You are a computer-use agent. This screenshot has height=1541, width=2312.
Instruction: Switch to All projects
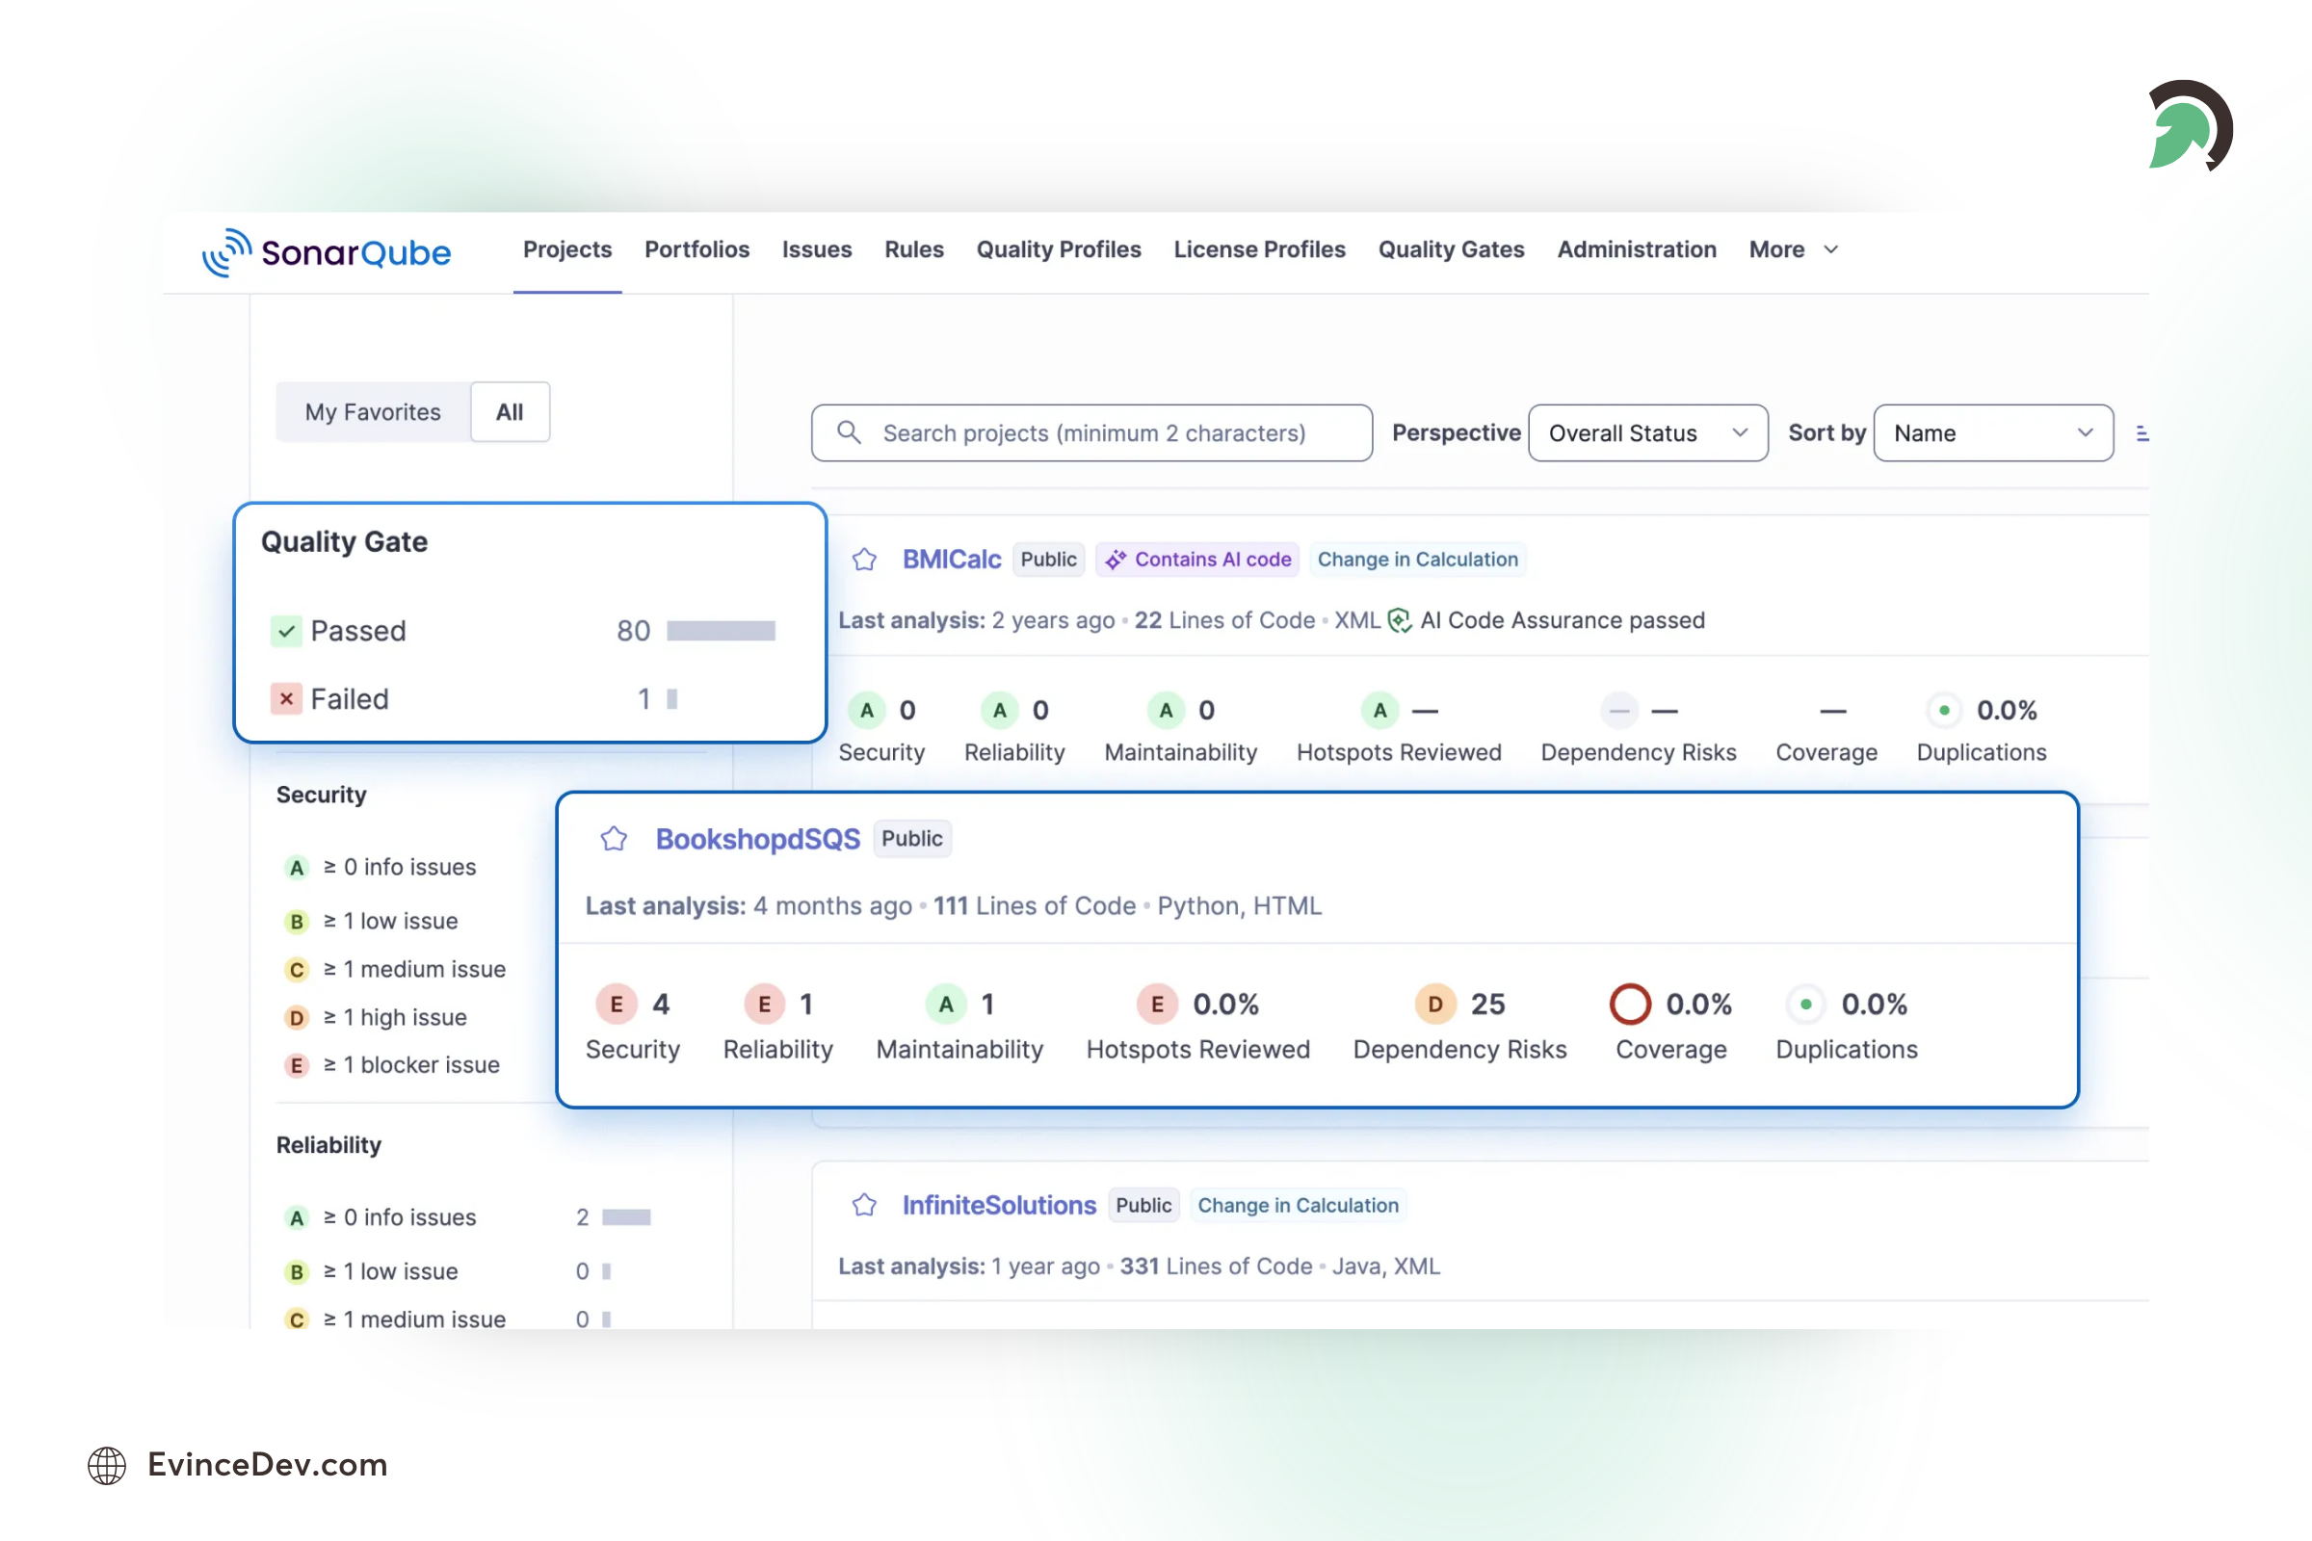click(510, 412)
